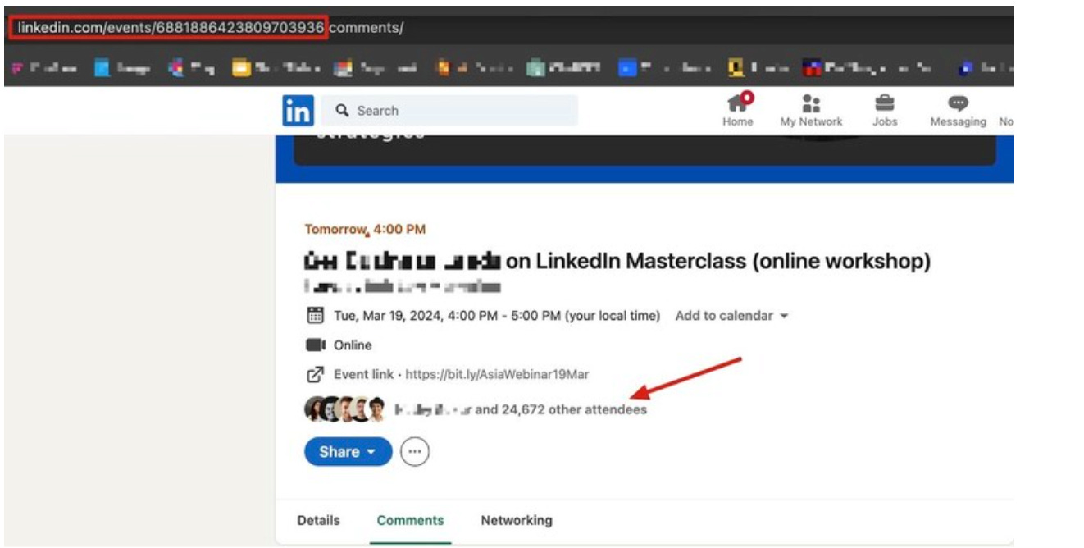1084x548 pixels.
Task: Open the Messaging icon
Action: click(958, 110)
